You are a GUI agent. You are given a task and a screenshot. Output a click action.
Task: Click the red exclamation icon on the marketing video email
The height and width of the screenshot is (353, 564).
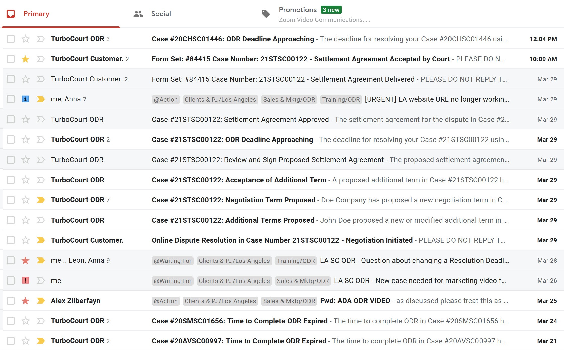pyautogui.click(x=25, y=280)
